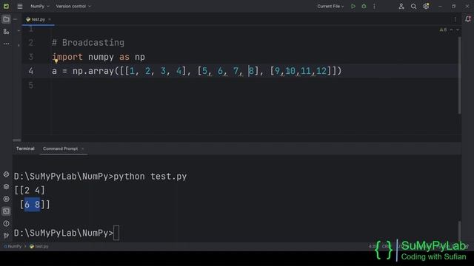Click 'np.array' in line 4
The height and width of the screenshot is (266, 474).
[93, 71]
